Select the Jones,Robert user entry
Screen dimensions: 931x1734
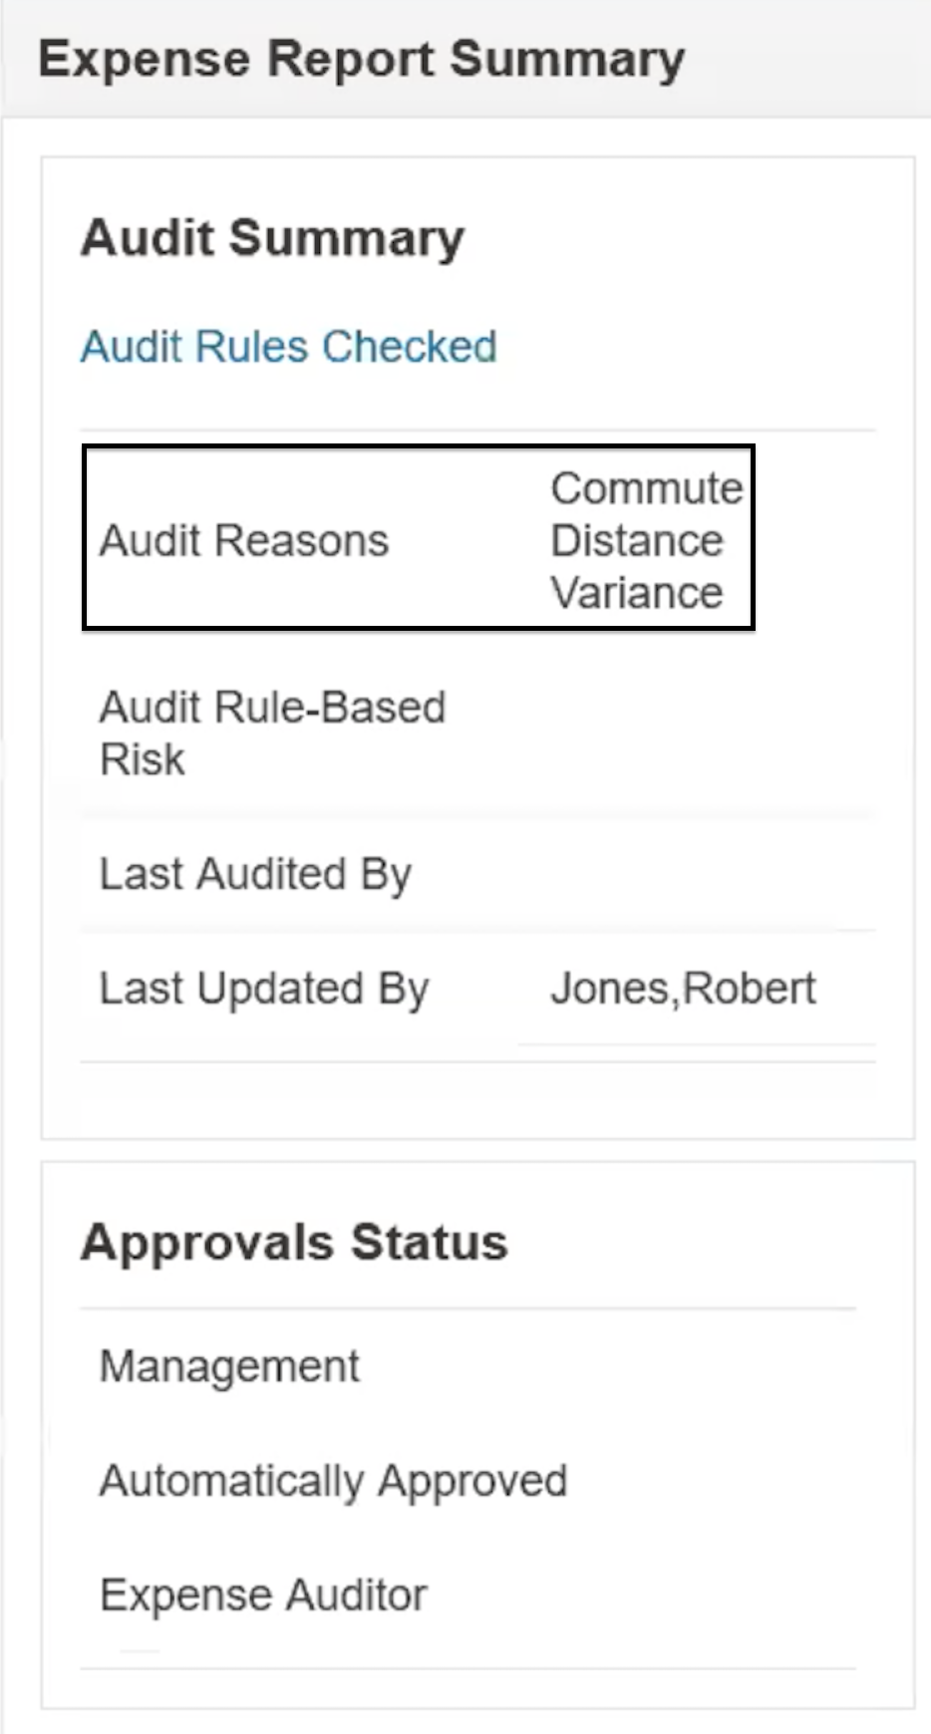[685, 987]
